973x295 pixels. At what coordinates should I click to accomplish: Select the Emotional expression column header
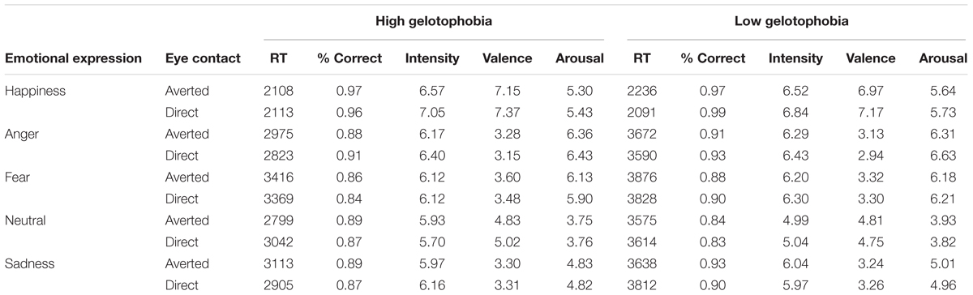[74, 58]
